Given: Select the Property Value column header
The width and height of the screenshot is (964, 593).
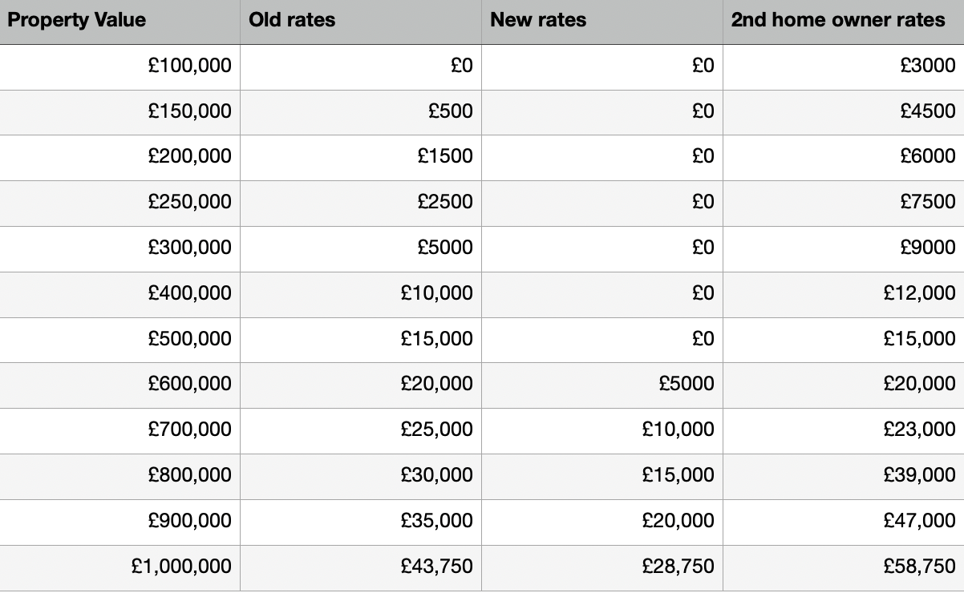Looking at the screenshot, I should [x=120, y=22].
